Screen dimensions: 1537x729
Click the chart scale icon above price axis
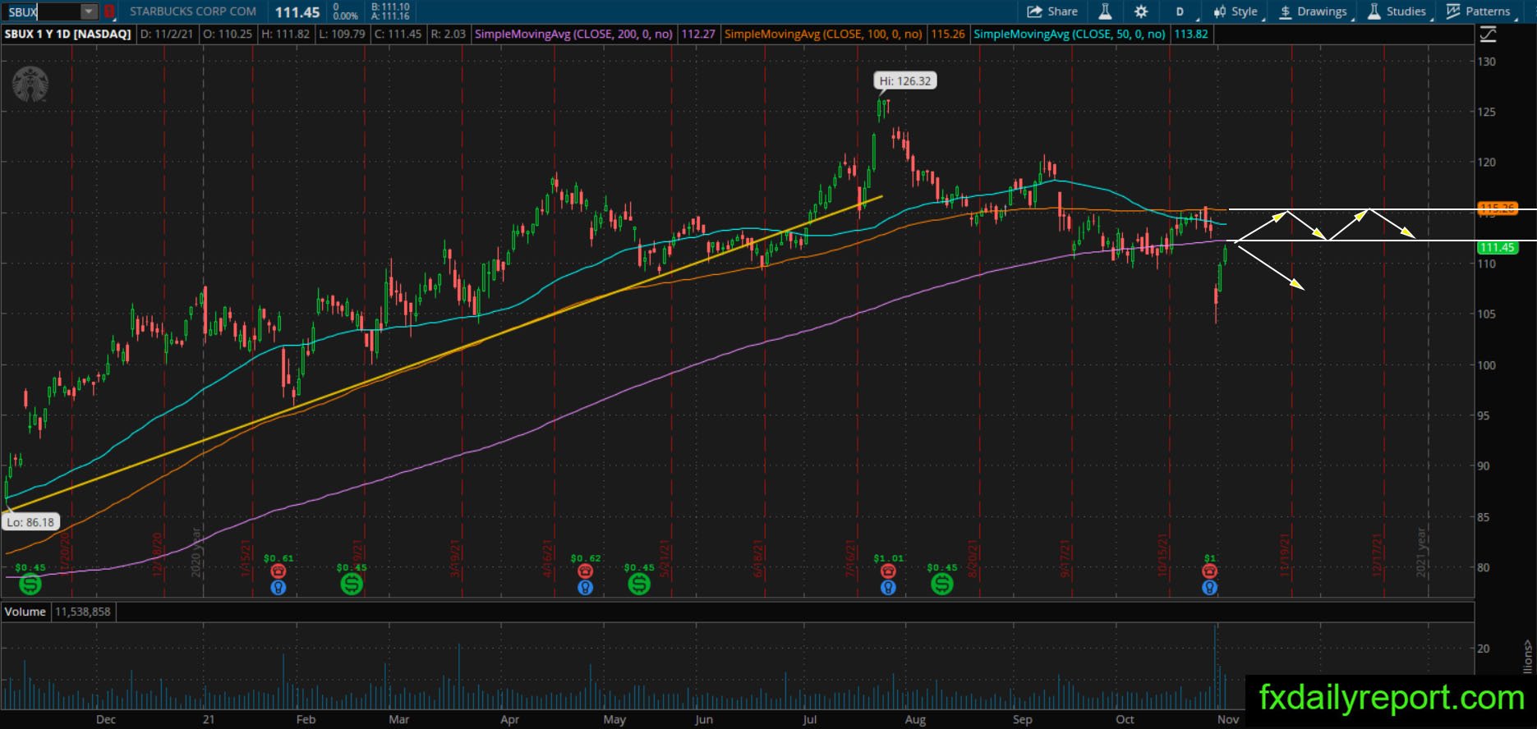[x=1488, y=34]
